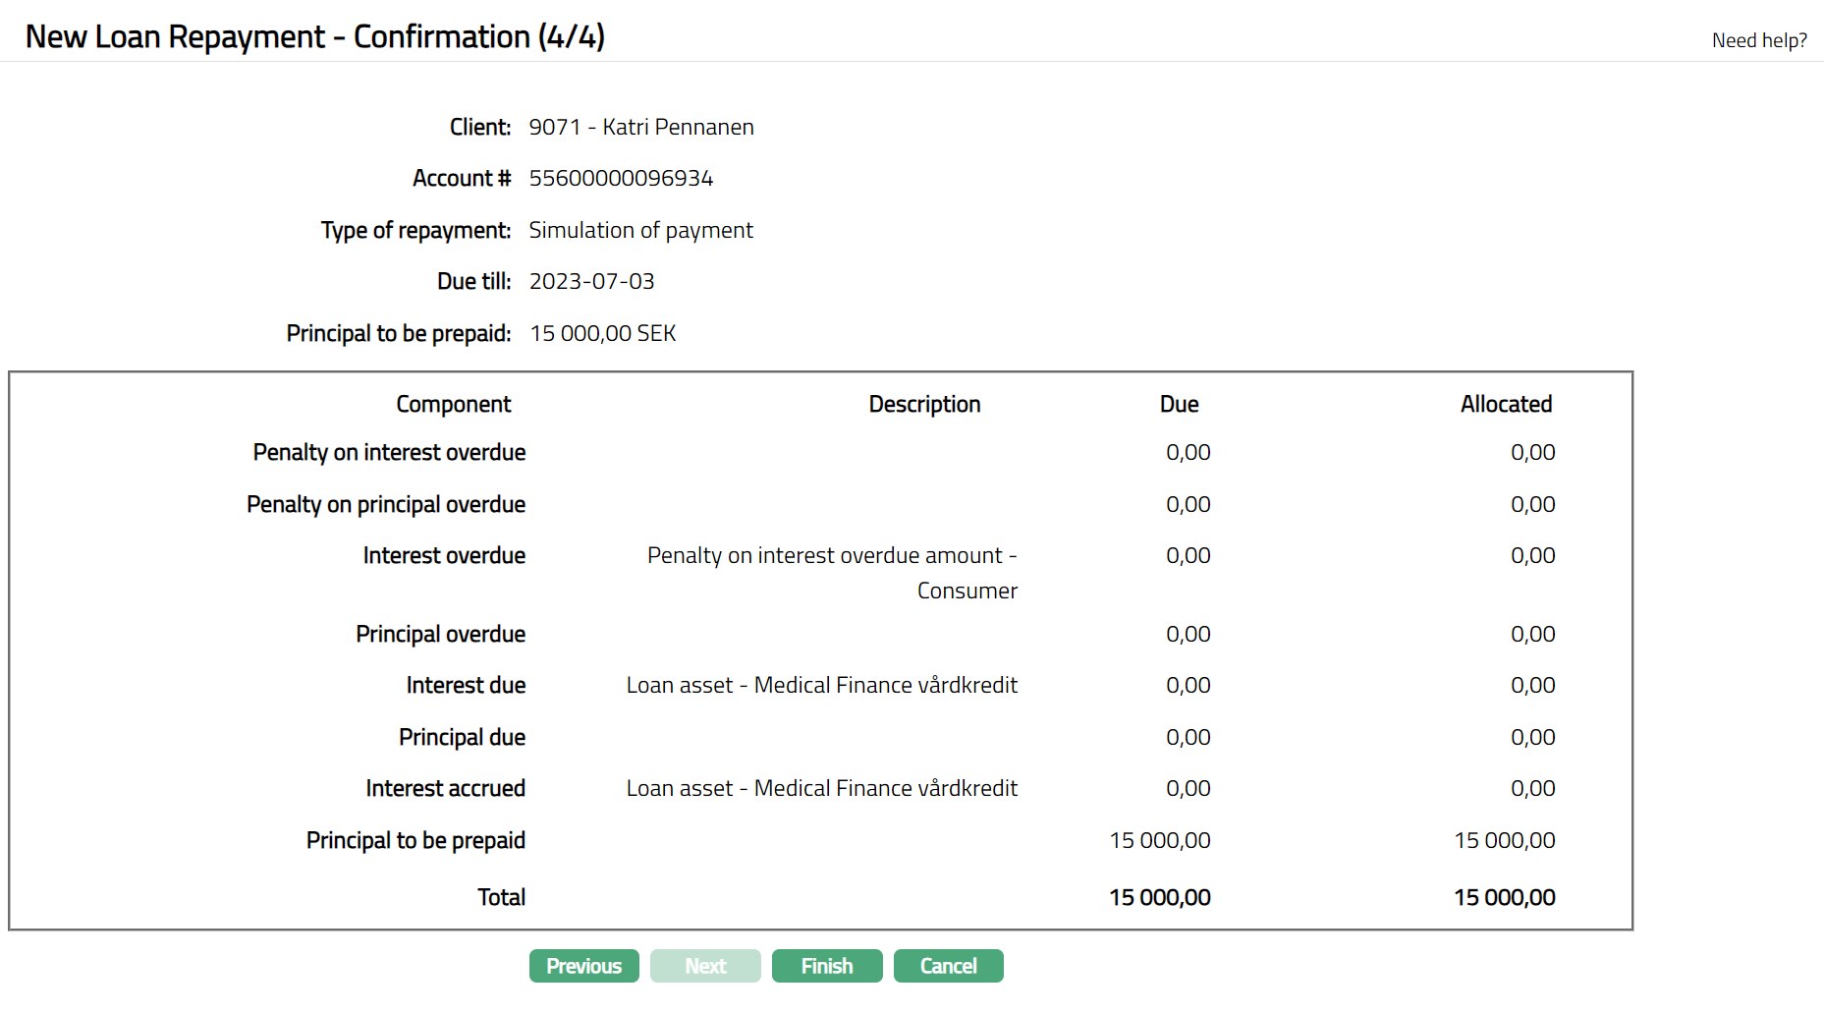Screen dimensions: 1824x1015
Task: Select client name 9071 - Katri Pennanen
Action: click(x=640, y=127)
